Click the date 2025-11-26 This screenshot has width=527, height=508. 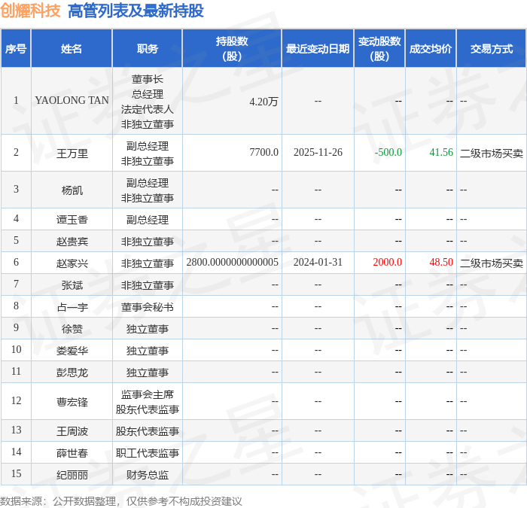point(318,152)
